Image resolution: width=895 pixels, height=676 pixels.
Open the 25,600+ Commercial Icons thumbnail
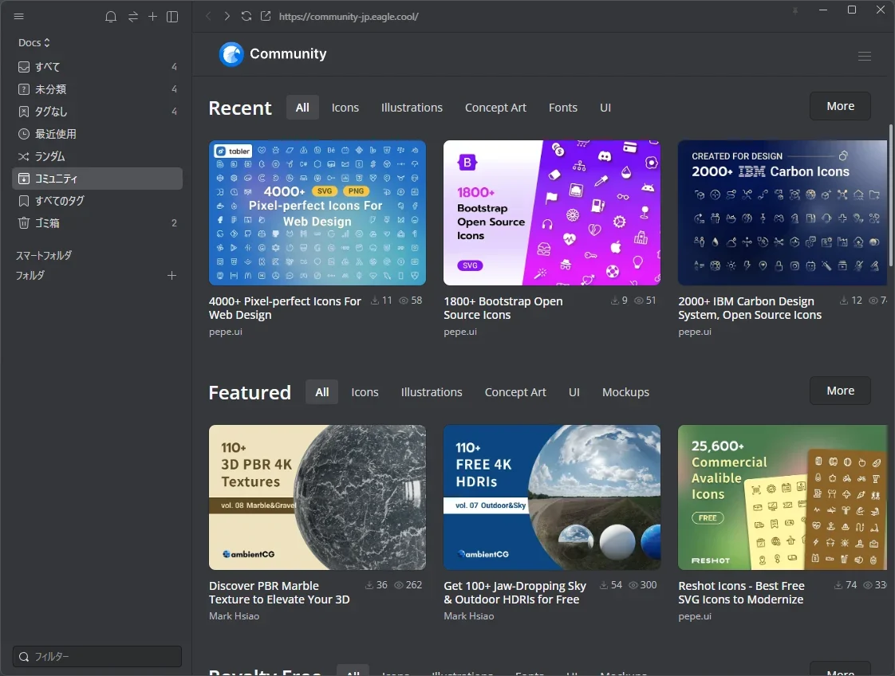click(783, 497)
